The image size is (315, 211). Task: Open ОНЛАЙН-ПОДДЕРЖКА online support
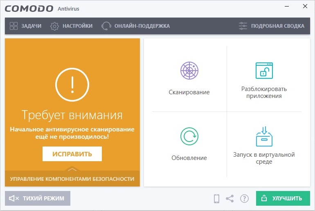click(x=135, y=26)
